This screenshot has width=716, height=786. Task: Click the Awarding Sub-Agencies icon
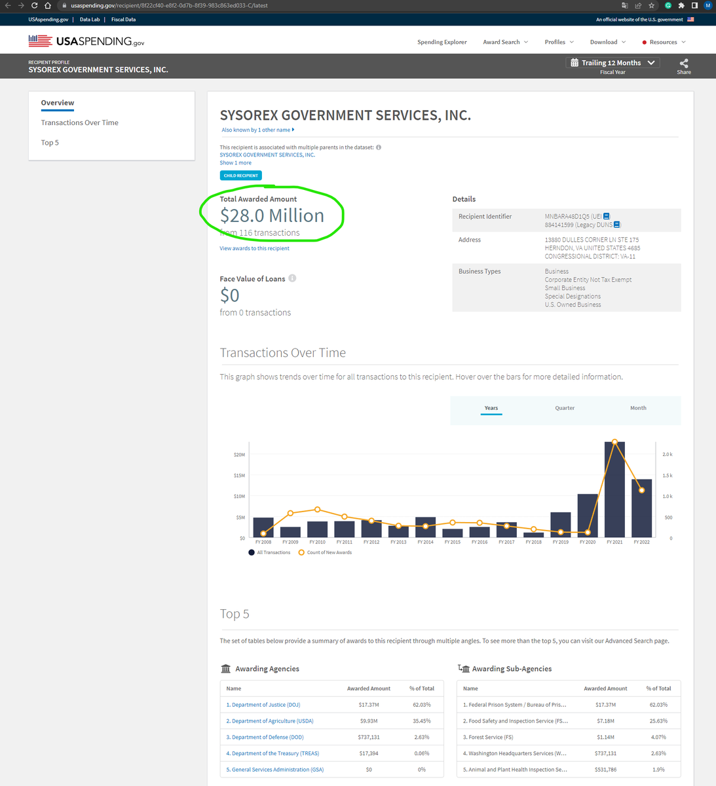click(464, 669)
